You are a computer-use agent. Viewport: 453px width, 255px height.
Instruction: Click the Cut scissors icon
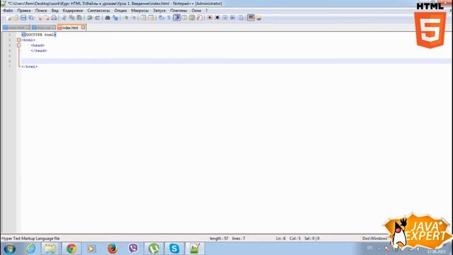click(x=64, y=18)
